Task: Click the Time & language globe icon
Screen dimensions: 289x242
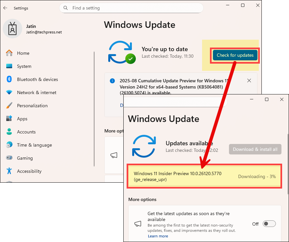Action: [x=9, y=145]
